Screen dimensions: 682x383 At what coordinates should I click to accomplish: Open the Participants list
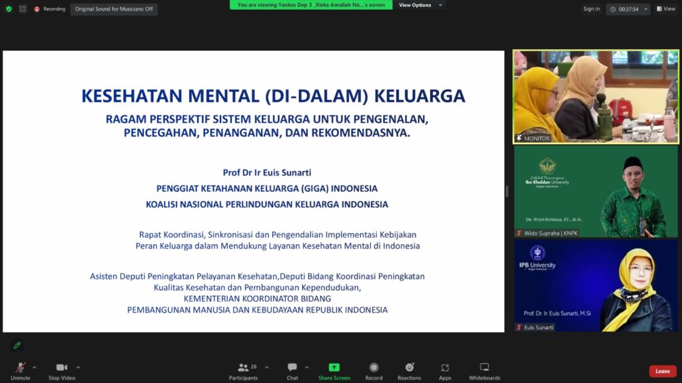[x=243, y=371]
